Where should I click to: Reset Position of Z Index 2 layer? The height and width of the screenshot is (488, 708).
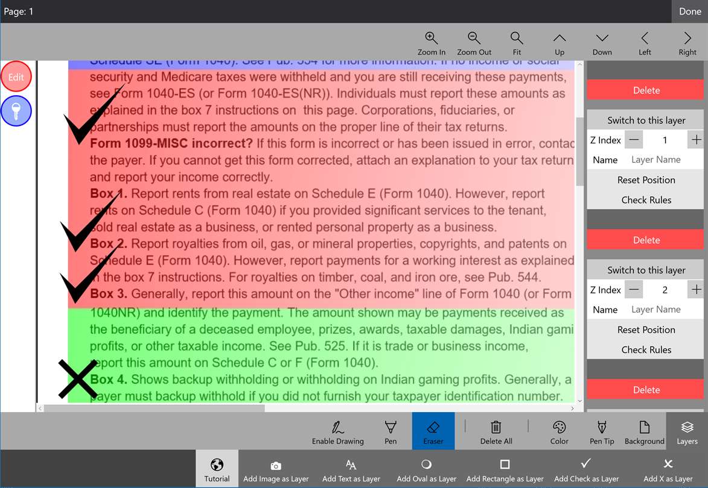tap(645, 330)
